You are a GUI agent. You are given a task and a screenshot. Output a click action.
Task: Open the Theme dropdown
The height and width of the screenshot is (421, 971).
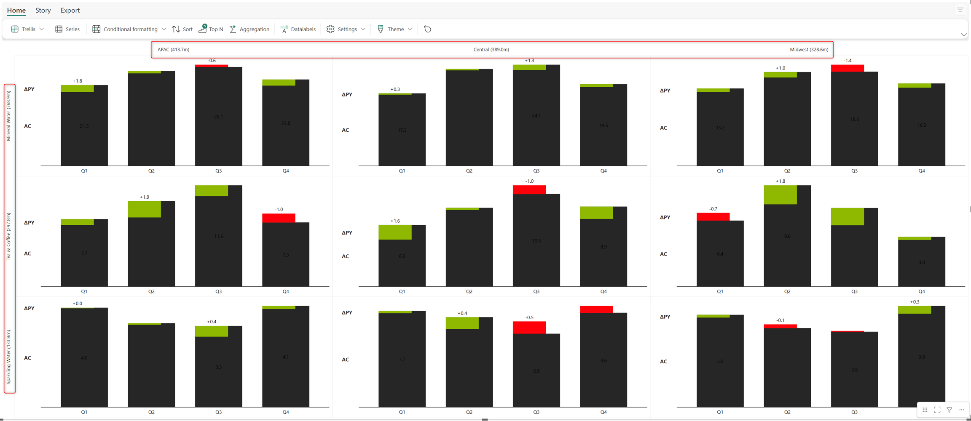pyautogui.click(x=410, y=29)
